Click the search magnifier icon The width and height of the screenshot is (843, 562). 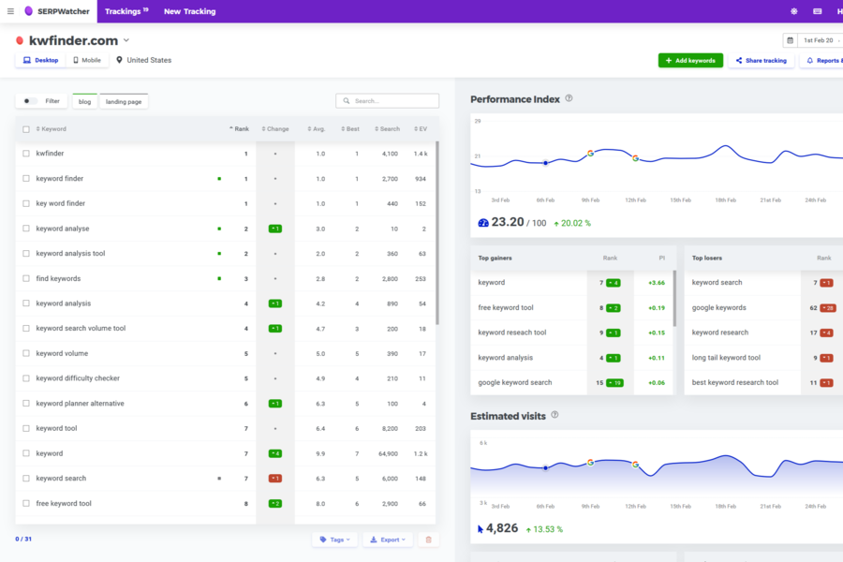pyautogui.click(x=347, y=100)
